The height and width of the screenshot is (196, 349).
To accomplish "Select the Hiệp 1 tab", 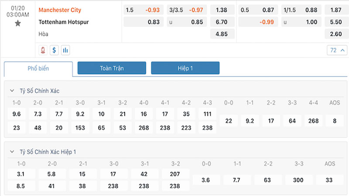I will tap(185, 68).
